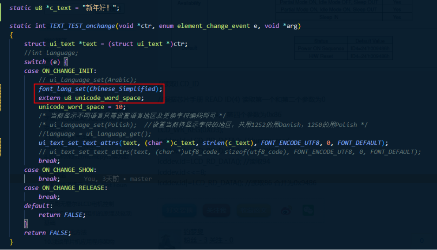Viewport: 437px width, 250px height.
Task: Click the switch keyword
Action: click(x=35, y=62)
